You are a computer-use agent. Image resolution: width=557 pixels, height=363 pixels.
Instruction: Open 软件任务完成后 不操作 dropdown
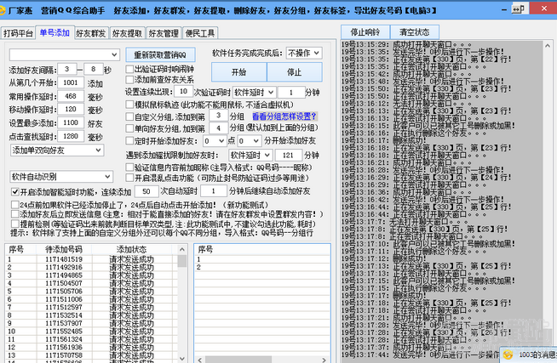point(304,54)
